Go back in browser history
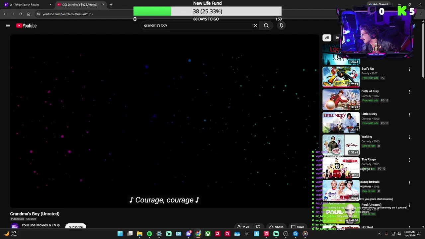 5,14
